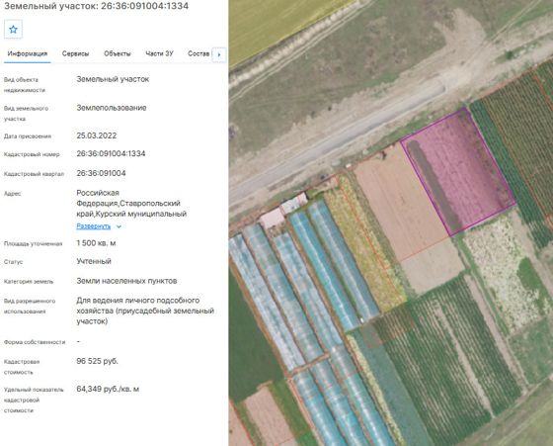Open the Объекты tab
This screenshot has width=553, height=446.
coord(118,53)
